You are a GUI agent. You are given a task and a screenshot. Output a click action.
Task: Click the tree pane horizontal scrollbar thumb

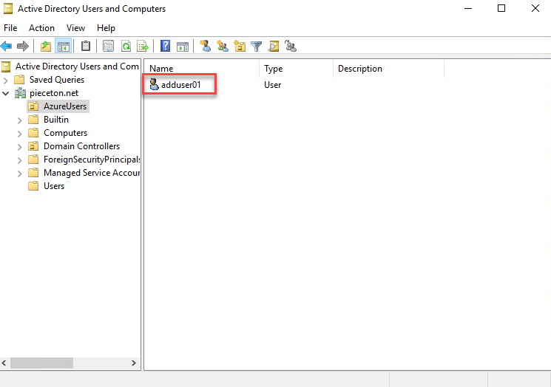[x=41, y=363]
